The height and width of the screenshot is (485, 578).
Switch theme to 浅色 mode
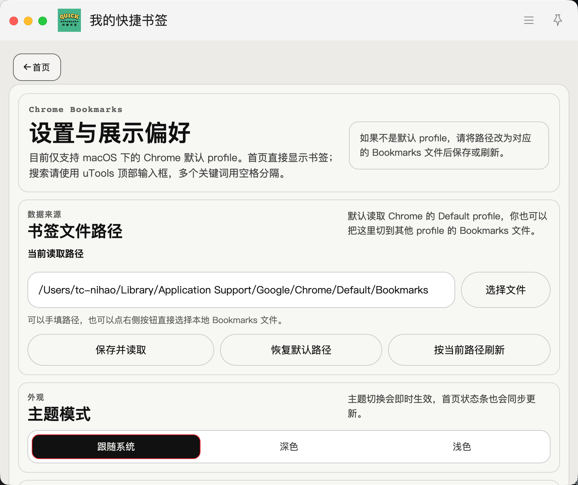coord(462,447)
